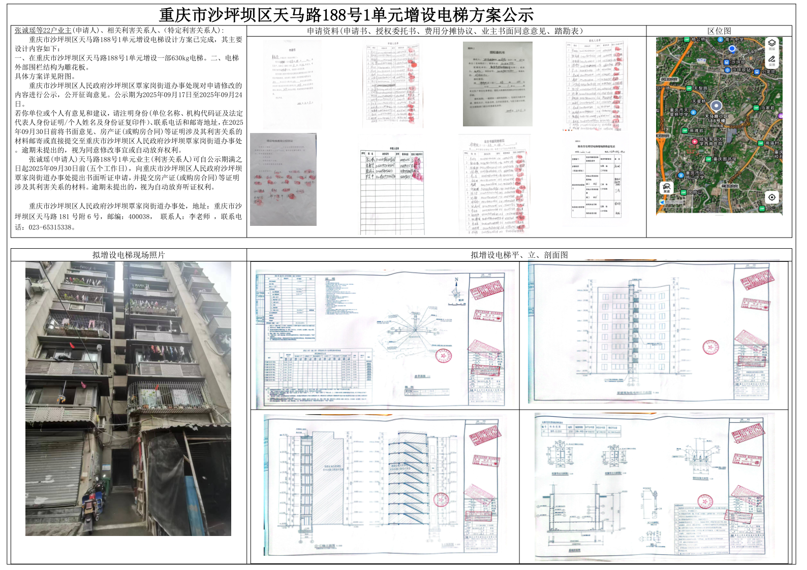The width and height of the screenshot is (807, 570).
Task: Open the 授权委托书 document scan
Action: point(498,84)
